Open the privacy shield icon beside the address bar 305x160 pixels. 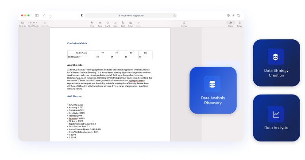click(x=82, y=15)
